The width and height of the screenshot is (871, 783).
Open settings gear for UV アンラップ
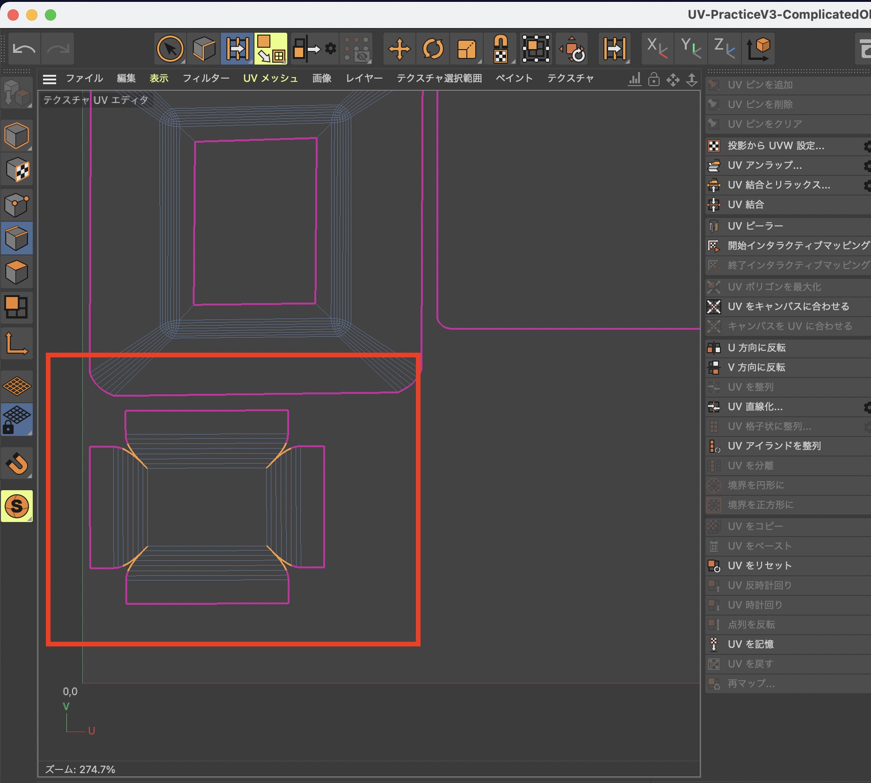(867, 166)
